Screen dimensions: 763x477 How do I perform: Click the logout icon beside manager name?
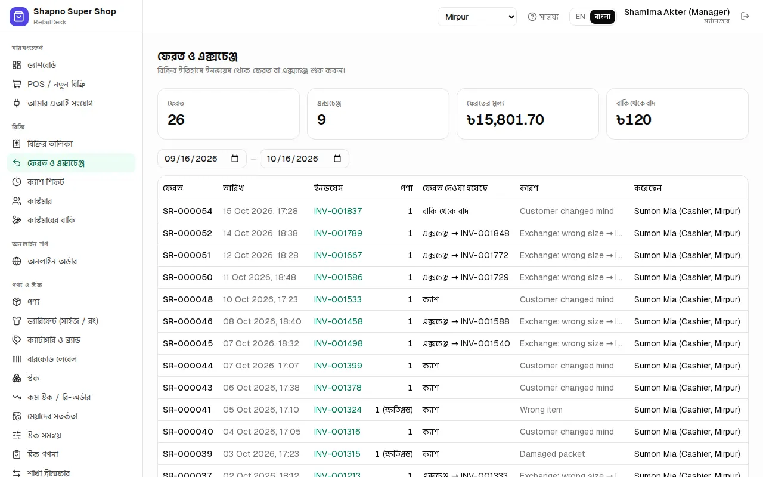pyautogui.click(x=745, y=16)
